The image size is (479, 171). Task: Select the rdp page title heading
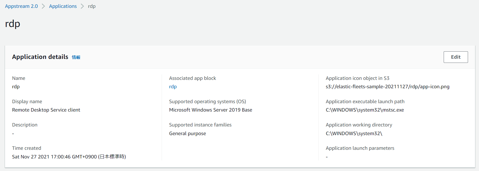click(x=13, y=24)
